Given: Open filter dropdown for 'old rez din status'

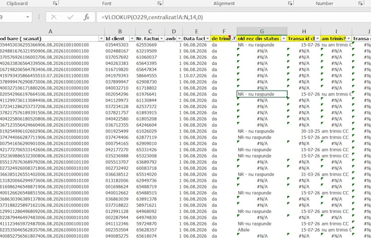Looking at the screenshot, I should pos(284,39).
